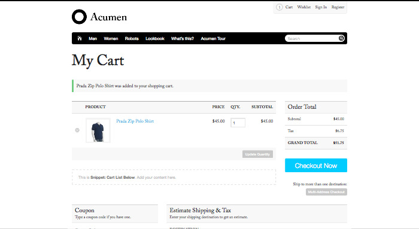Click the PRODUCT column header
Image resolution: width=419 pixels, height=229 pixels.
(x=95, y=107)
